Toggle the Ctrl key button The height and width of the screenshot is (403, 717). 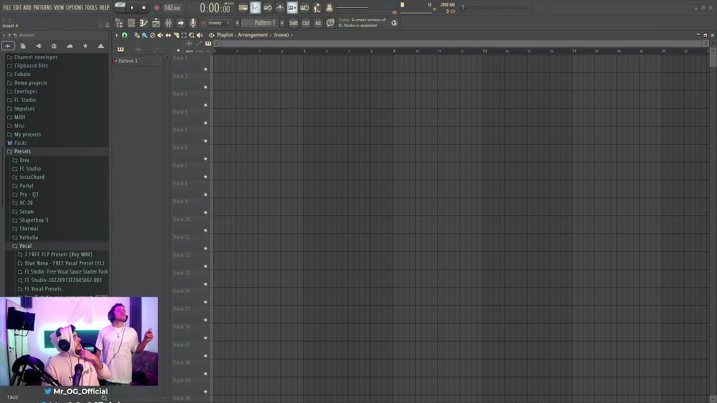306,23
